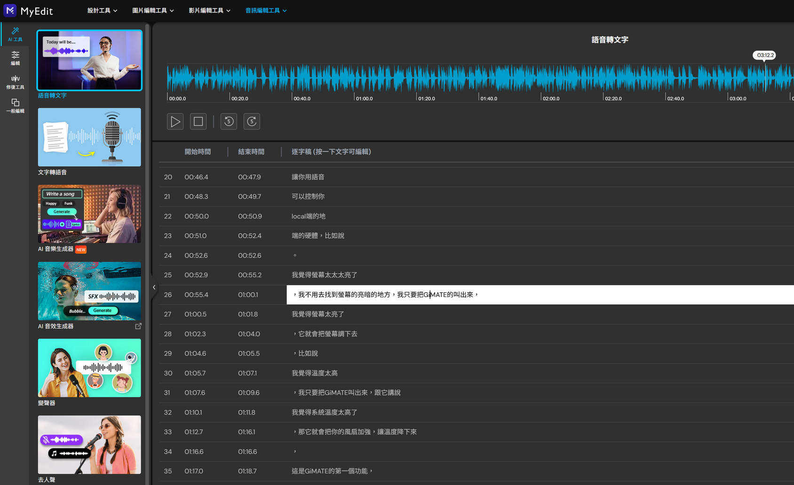Image resolution: width=794 pixels, height=485 pixels.
Task: Open the 音訊編輯工具 menu
Action: click(x=266, y=10)
